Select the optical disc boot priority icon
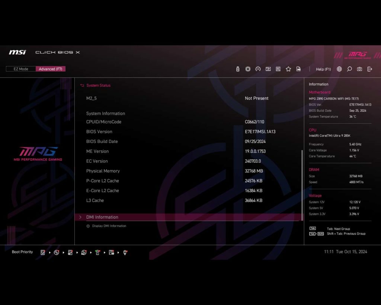Screen dimensions: 381x305 coord(57,252)
